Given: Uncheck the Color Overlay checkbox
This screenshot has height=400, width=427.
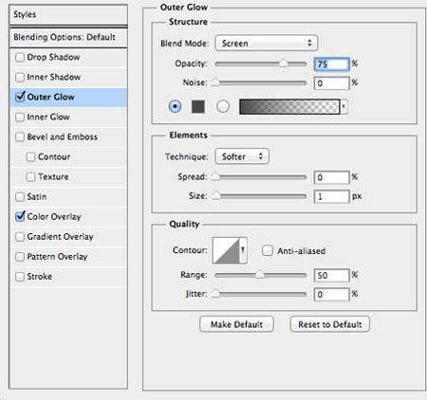Looking at the screenshot, I should pyautogui.click(x=20, y=217).
